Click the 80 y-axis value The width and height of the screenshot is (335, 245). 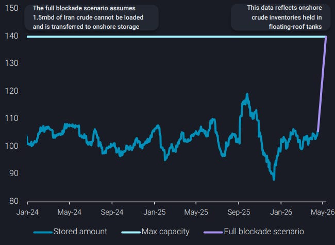(14, 201)
